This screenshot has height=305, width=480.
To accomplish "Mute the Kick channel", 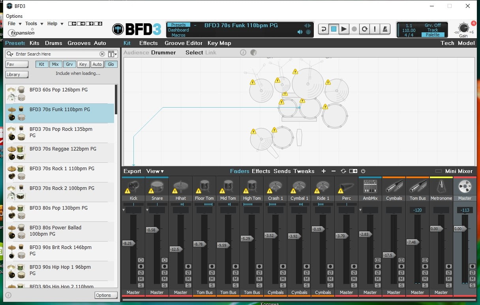I will click(x=141, y=279).
